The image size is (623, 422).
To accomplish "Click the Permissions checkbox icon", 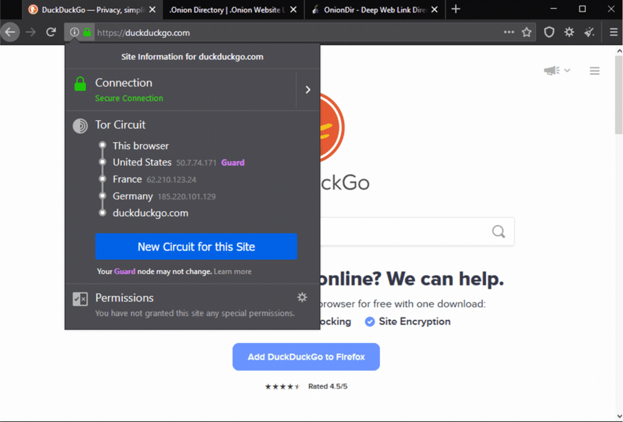I will [x=80, y=299].
